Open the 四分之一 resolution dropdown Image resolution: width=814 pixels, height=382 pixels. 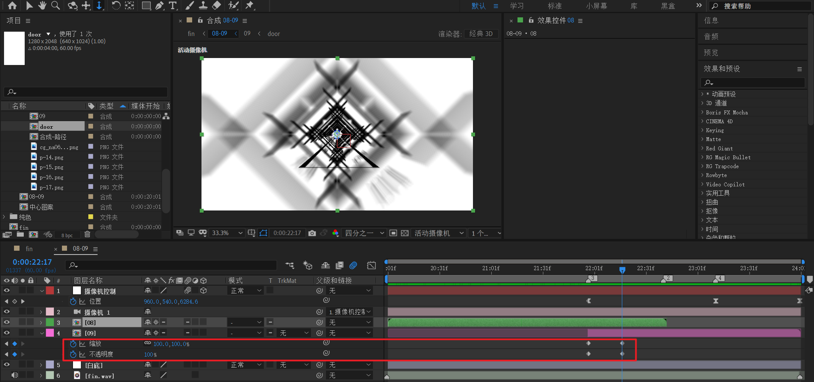[x=365, y=233]
